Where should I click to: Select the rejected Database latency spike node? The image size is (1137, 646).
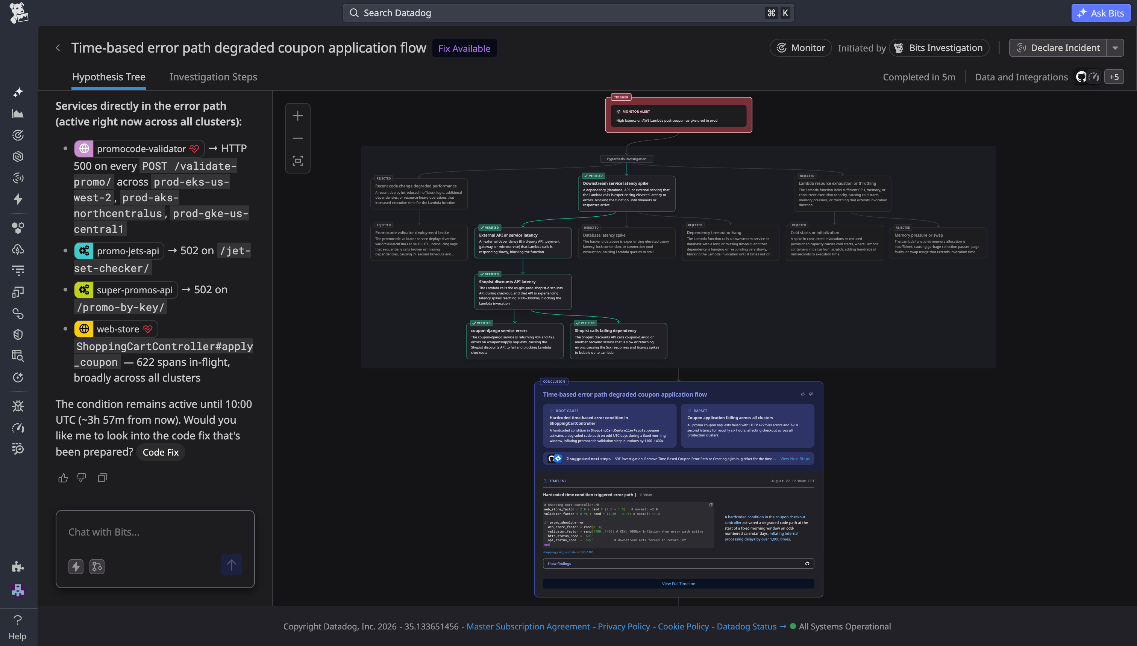point(626,243)
